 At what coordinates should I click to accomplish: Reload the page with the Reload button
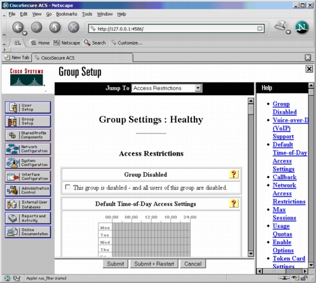click(55, 27)
